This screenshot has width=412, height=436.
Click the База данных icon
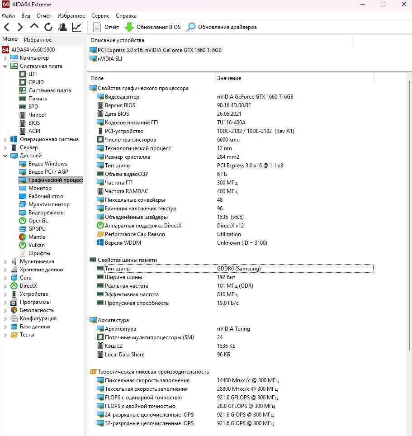point(14,327)
